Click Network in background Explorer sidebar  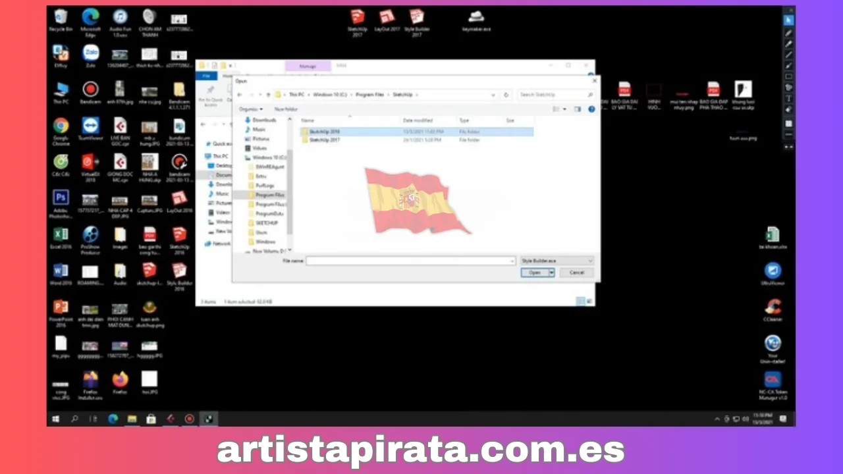[218, 244]
